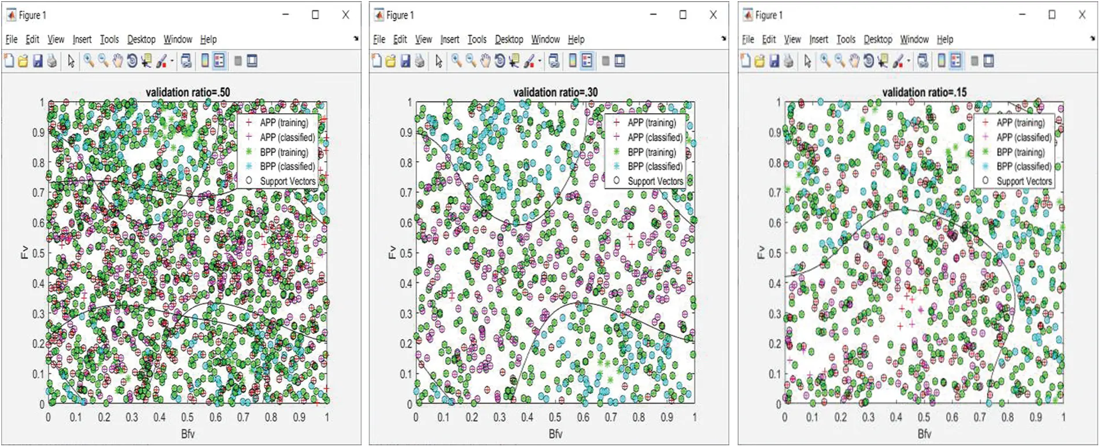Screen dimensions: 1100x447
Task: Click 'validation ratio=.30' plot title
Action: point(556,92)
